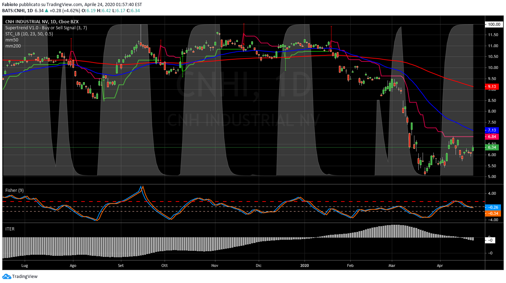The image size is (506, 283).
Task: Click the TradingView cloud logo icon
Action: point(6,276)
